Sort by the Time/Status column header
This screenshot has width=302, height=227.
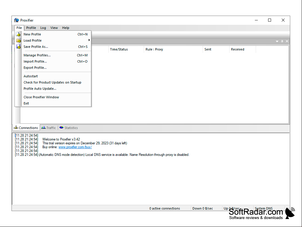click(126, 49)
